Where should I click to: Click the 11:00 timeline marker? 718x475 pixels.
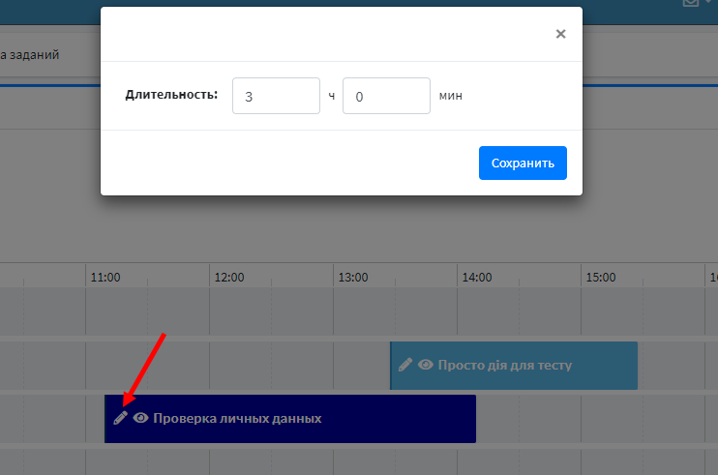(105, 277)
